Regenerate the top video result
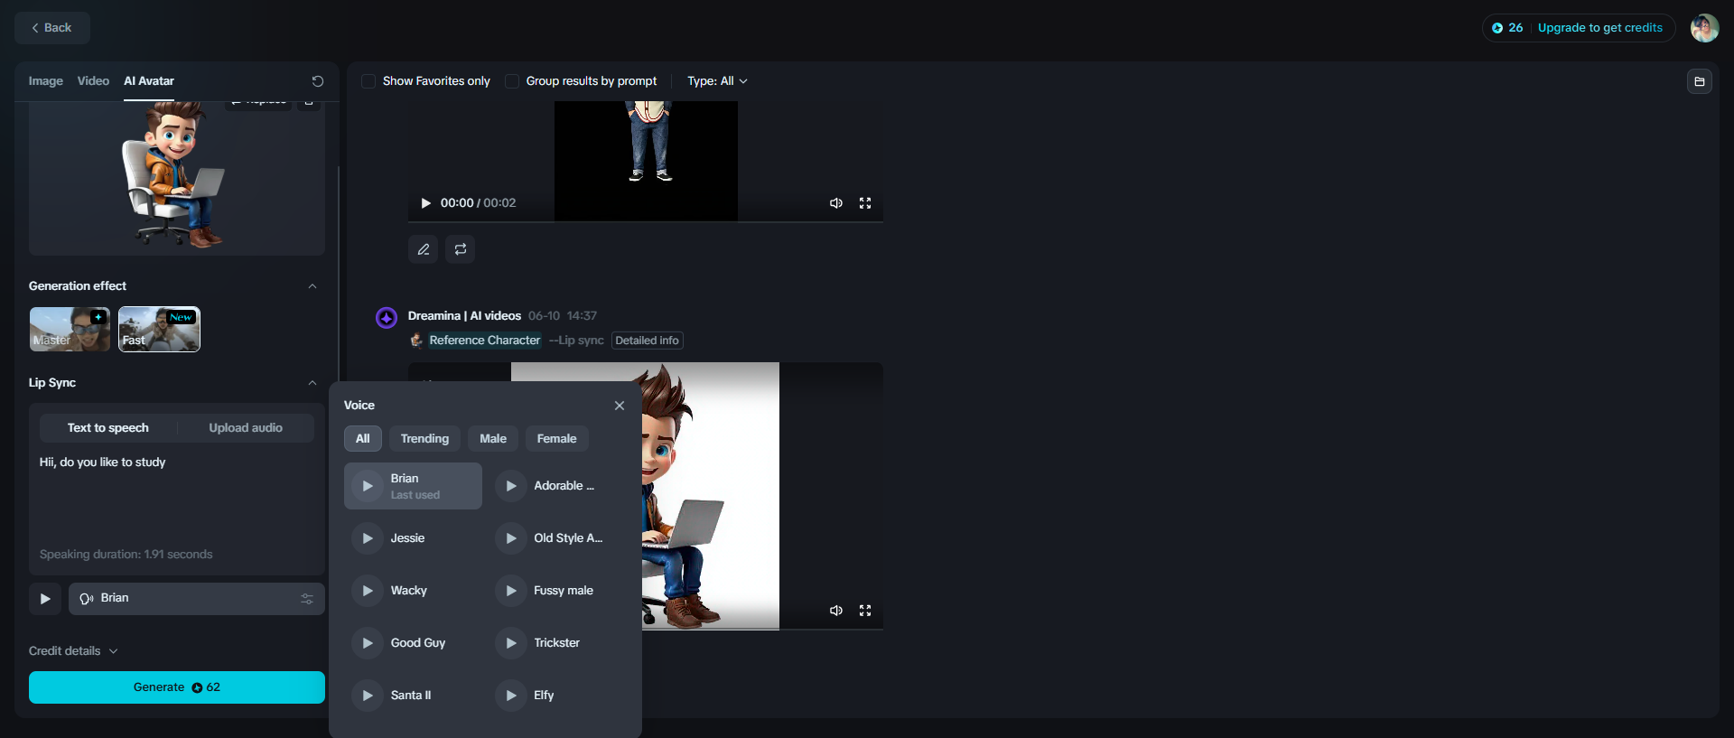Viewport: 1734px width, 738px height. [461, 249]
